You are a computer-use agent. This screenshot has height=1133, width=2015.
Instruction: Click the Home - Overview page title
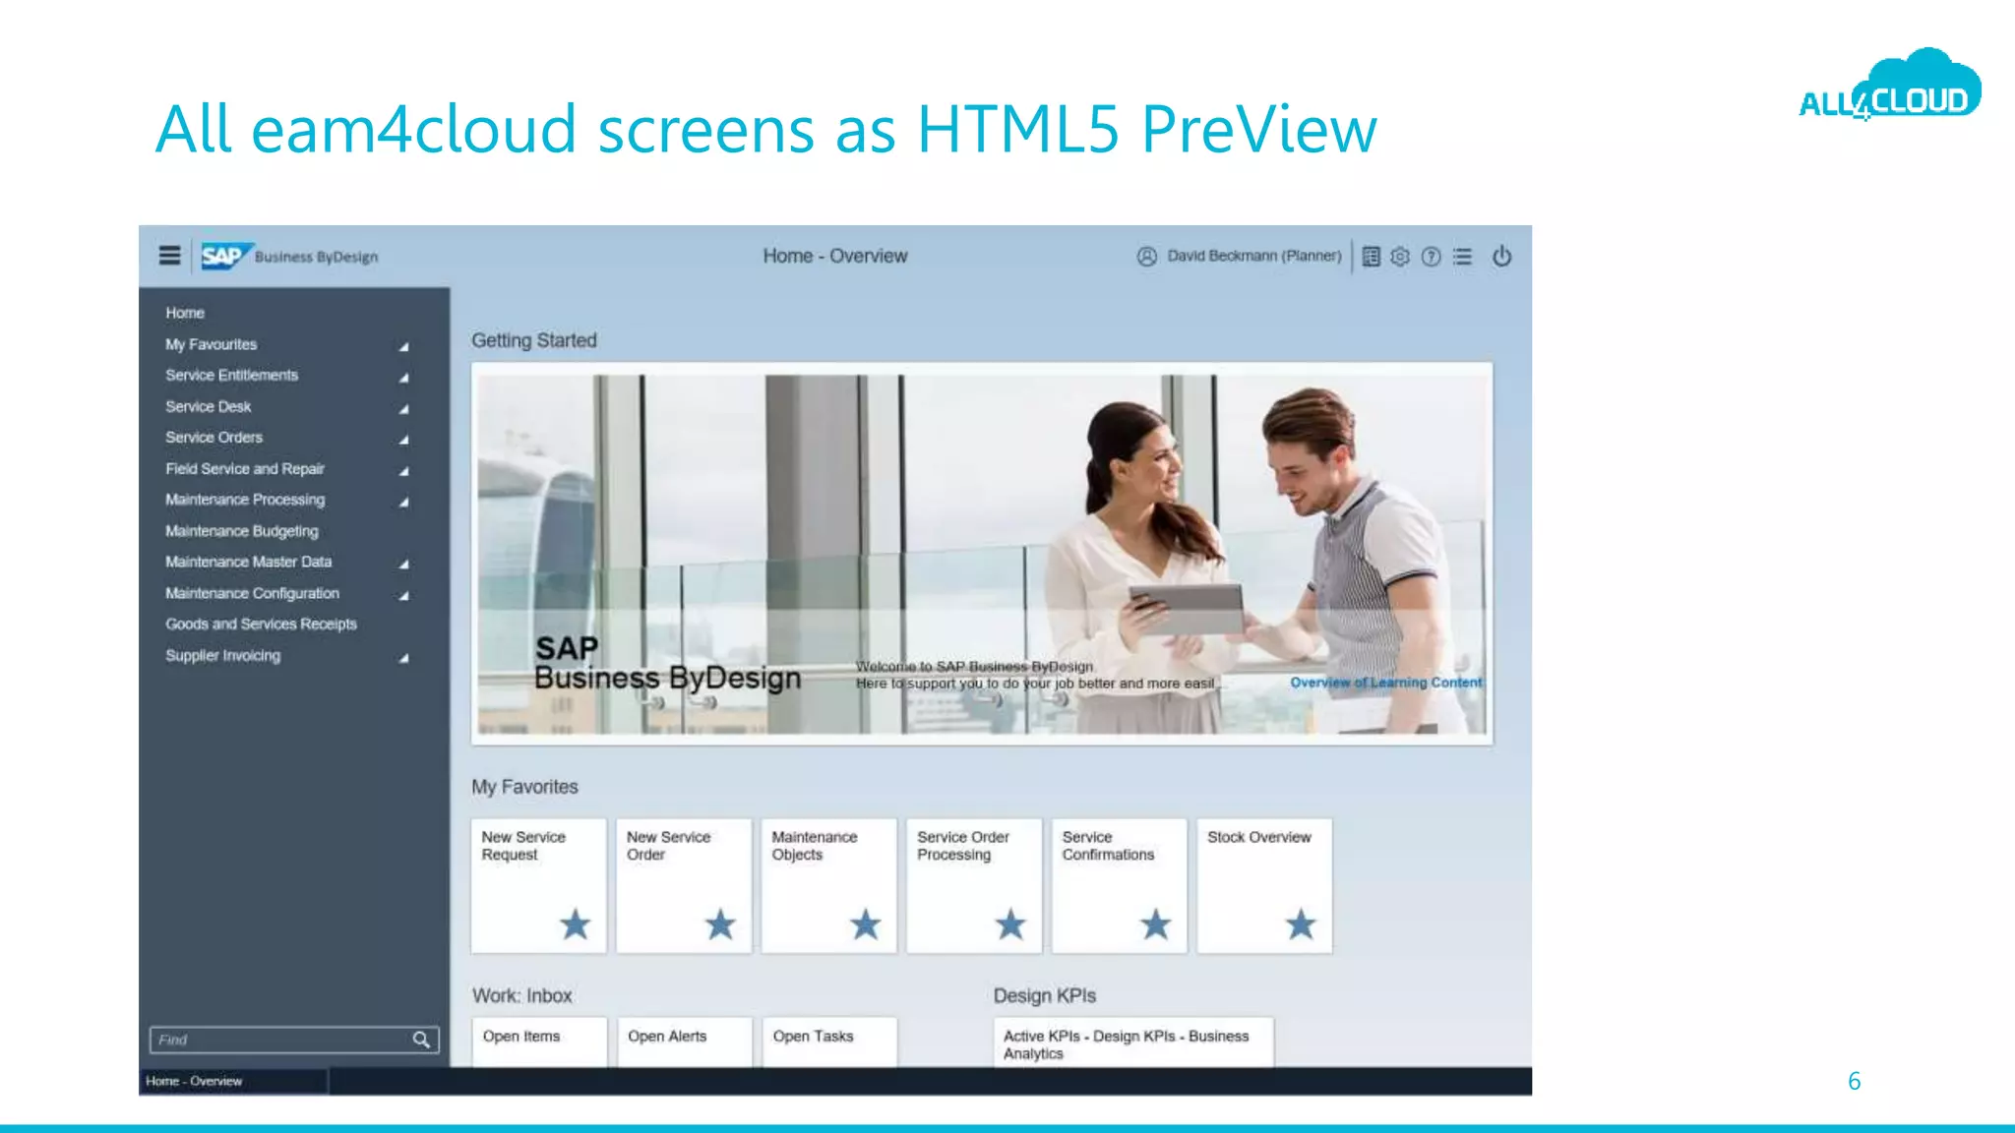835,256
